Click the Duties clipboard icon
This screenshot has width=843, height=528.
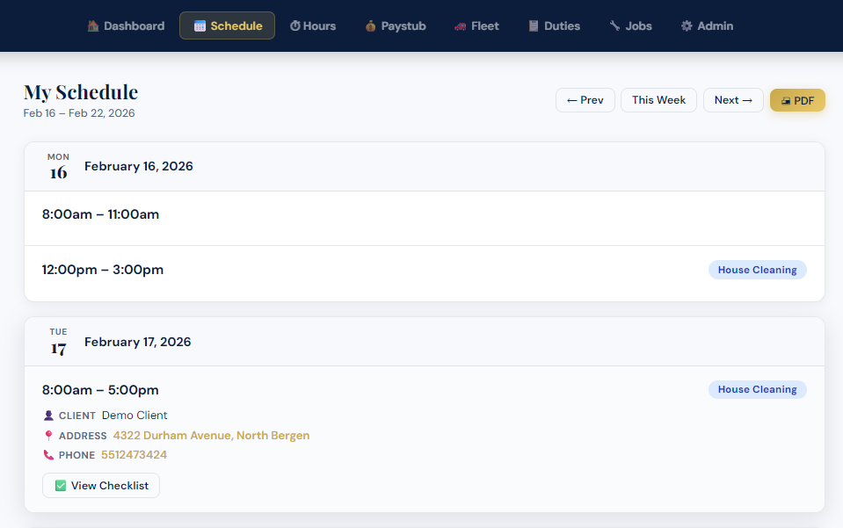[534, 26]
